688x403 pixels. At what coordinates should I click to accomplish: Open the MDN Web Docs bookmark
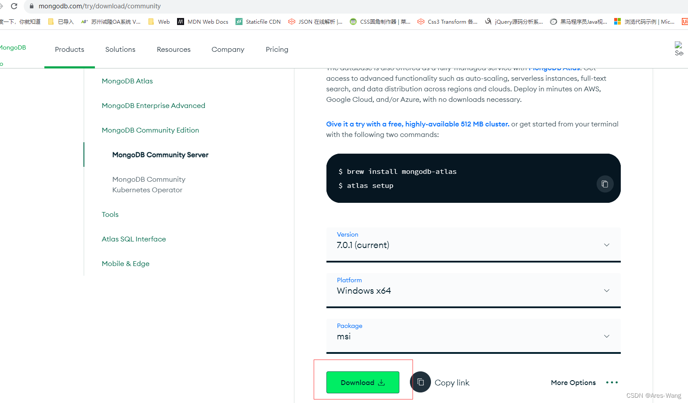[203, 22]
